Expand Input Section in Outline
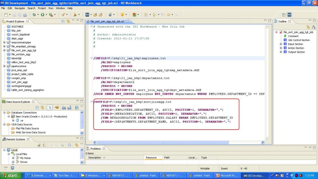Image resolution: width=318 pixels, height=179 pixels. [x=281, y=44]
